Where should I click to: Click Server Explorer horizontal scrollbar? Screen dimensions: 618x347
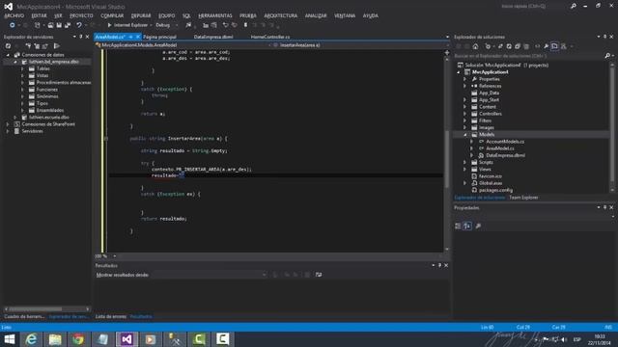[x=47, y=308]
